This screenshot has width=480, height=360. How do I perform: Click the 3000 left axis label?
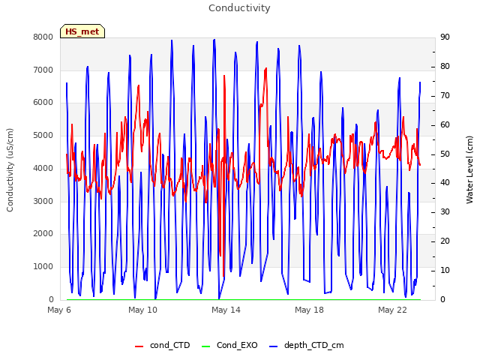[x=43, y=201]
